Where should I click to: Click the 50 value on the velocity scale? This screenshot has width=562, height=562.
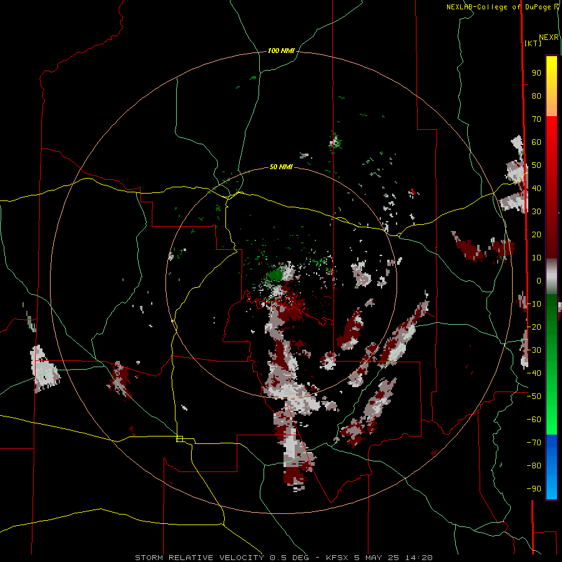tap(536, 165)
